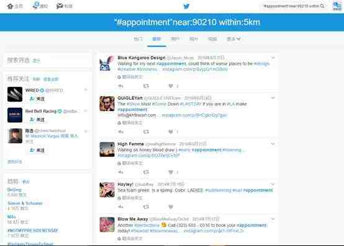Open the More dropdown in search tabs
This screenshot has width=344, height=246.
233,39
